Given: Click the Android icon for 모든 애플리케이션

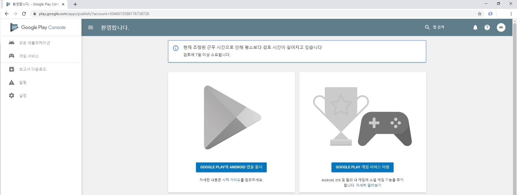Looking at the screenshot, I should point(12,43).
